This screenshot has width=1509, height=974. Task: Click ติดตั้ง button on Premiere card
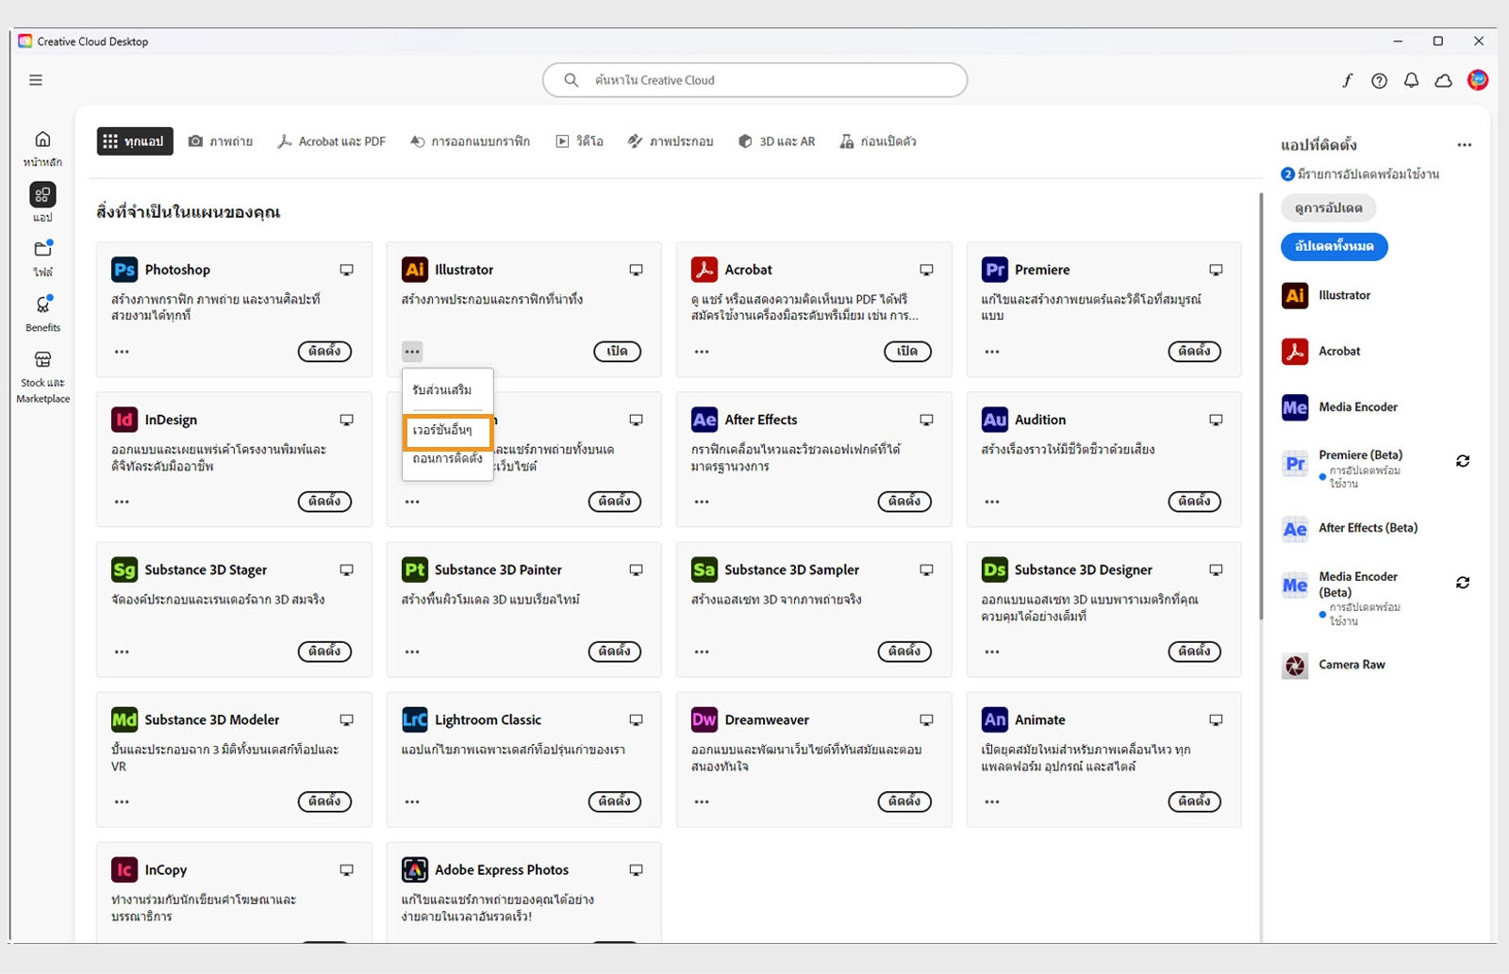click(x=1194, y=352)
